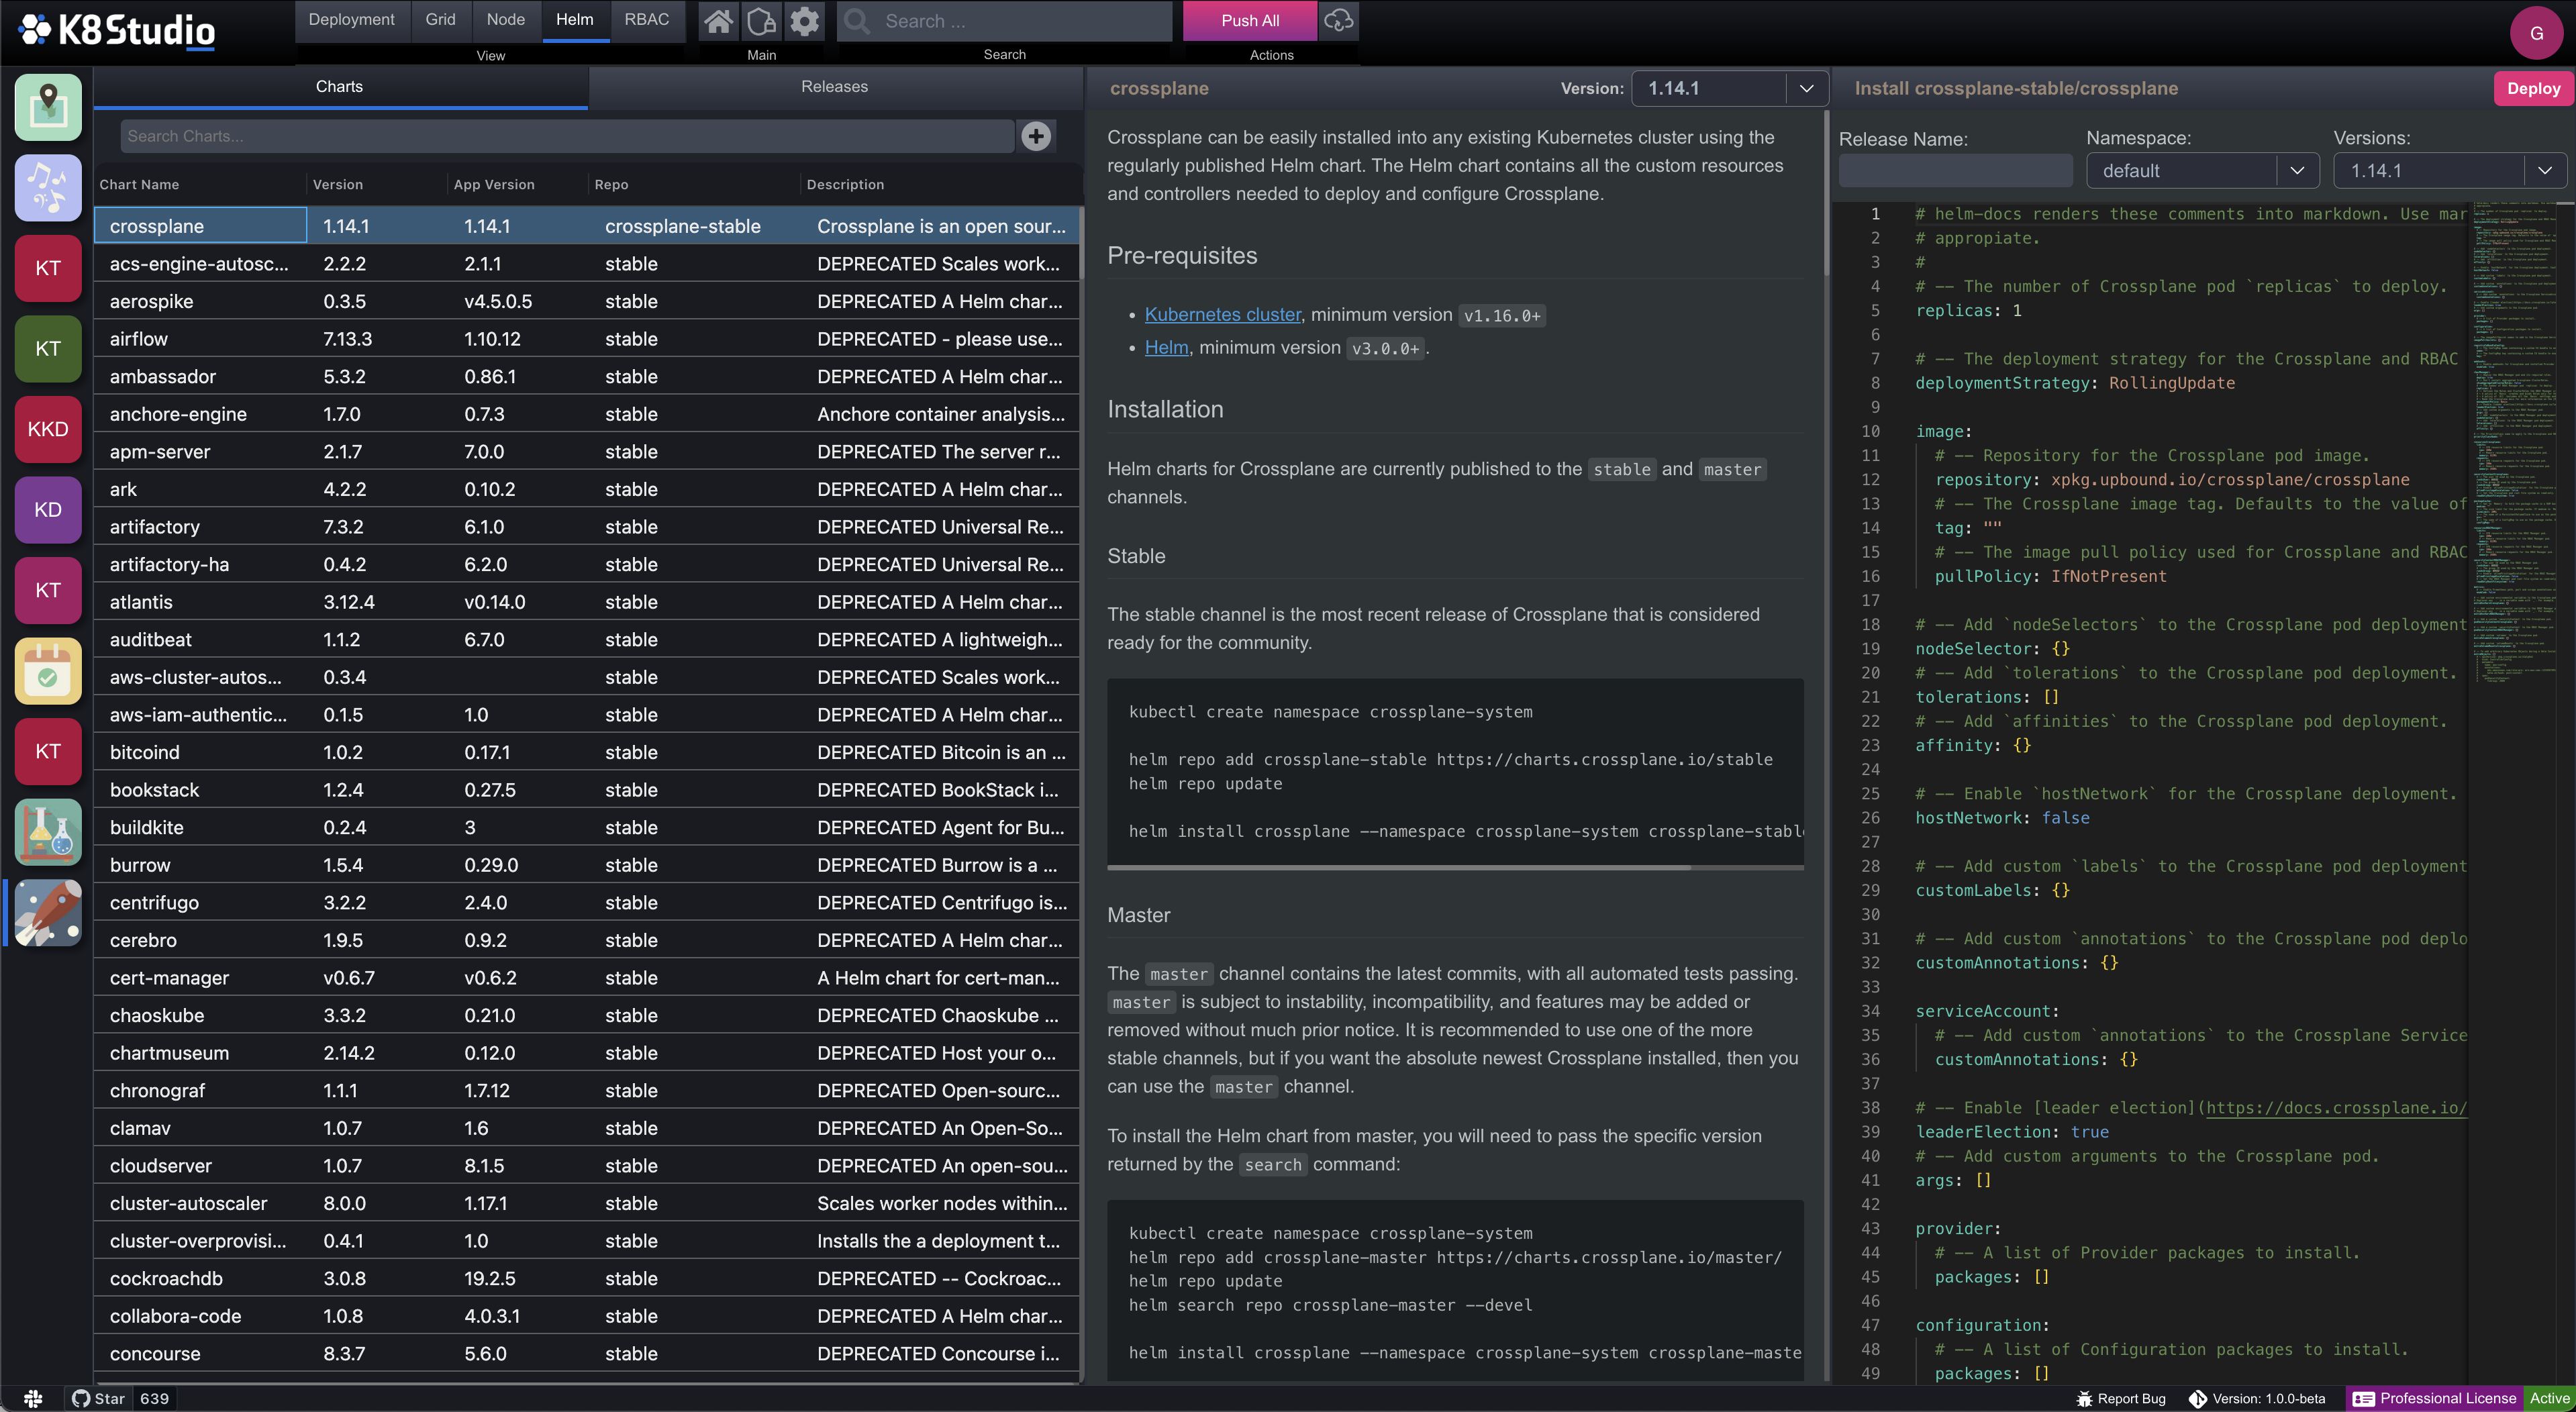Image resolution: width=2576 pixels, height=1412 pixels.
Task: Select the lab flask cluster icon
Action: 48,832
